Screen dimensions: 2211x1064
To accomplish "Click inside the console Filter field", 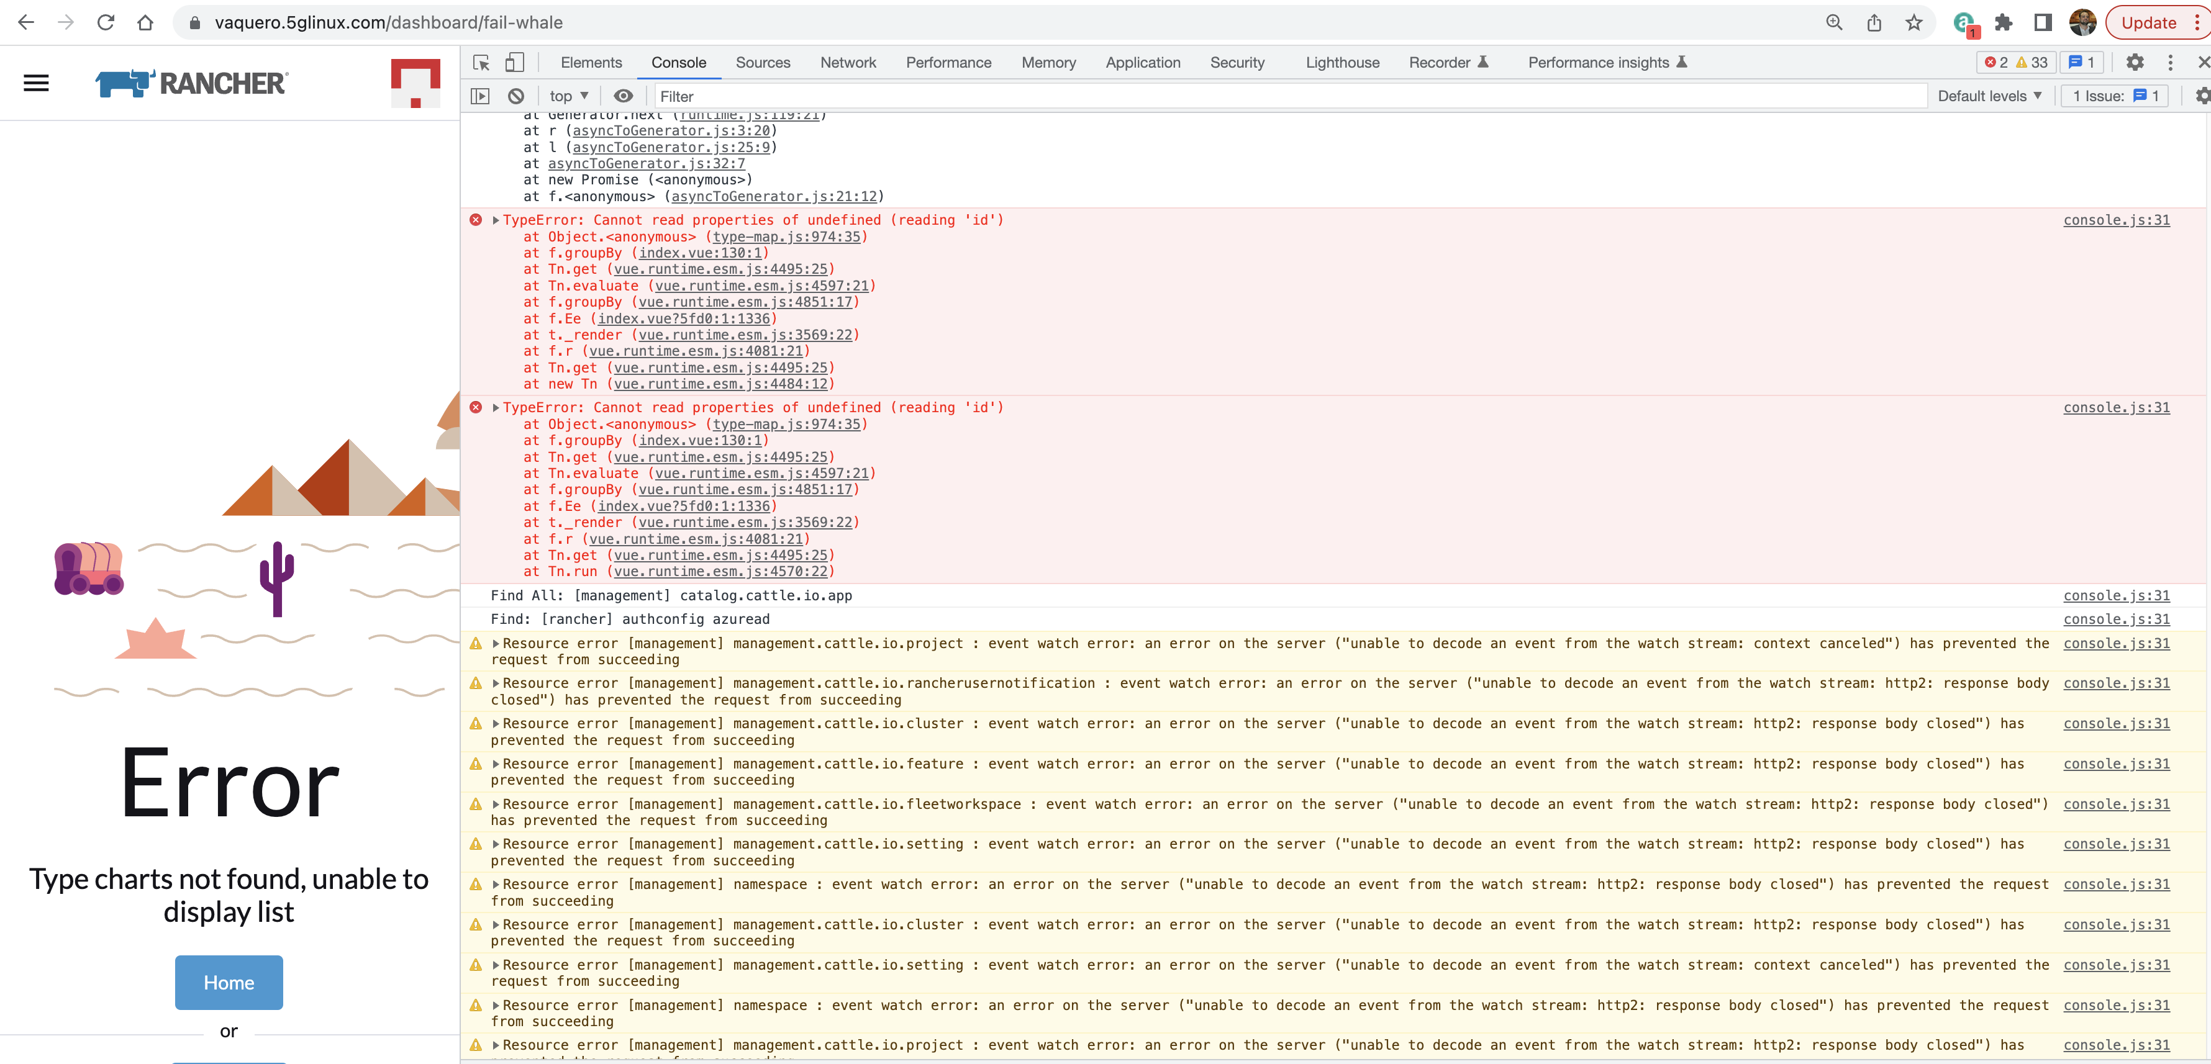I will pos(858,96).
